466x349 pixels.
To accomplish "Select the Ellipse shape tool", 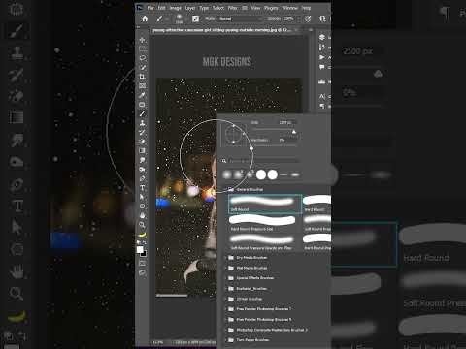I will [x=143, y=206].
